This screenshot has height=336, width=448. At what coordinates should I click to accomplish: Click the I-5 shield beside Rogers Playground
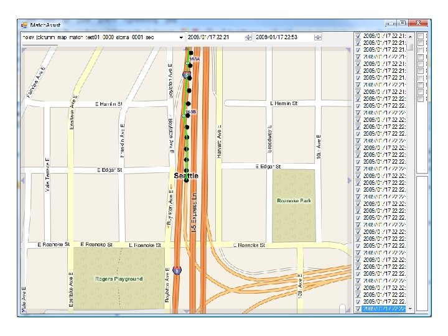click(177, 270)
